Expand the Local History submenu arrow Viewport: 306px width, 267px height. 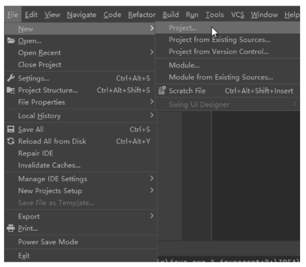point(152,115)
